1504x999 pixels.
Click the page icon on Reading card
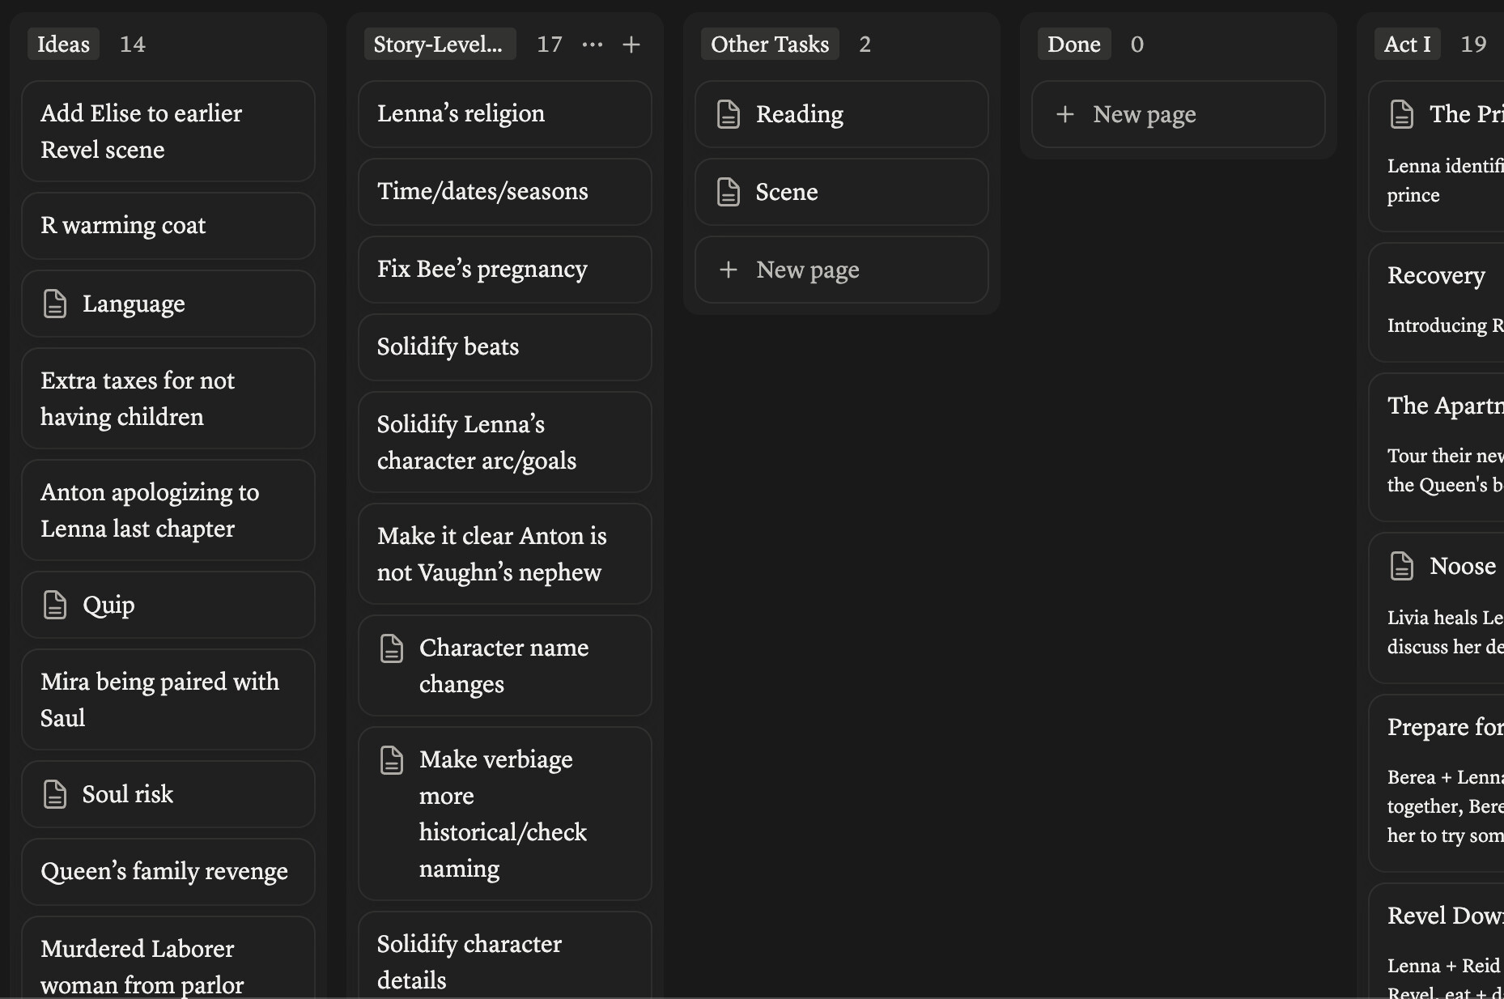[728, 115]
